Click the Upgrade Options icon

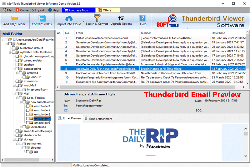pyautogui.click(x=121, y=18)
